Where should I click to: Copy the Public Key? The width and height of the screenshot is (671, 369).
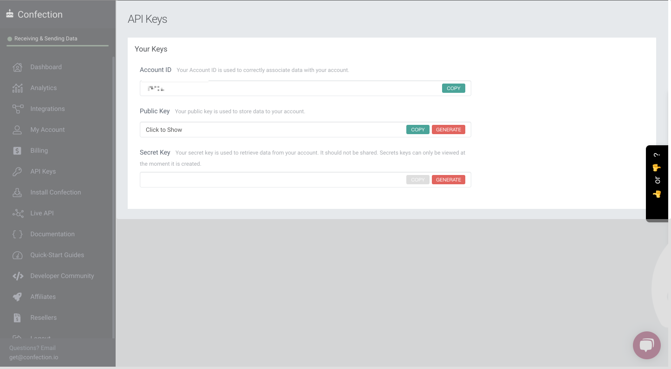[417, 130]
